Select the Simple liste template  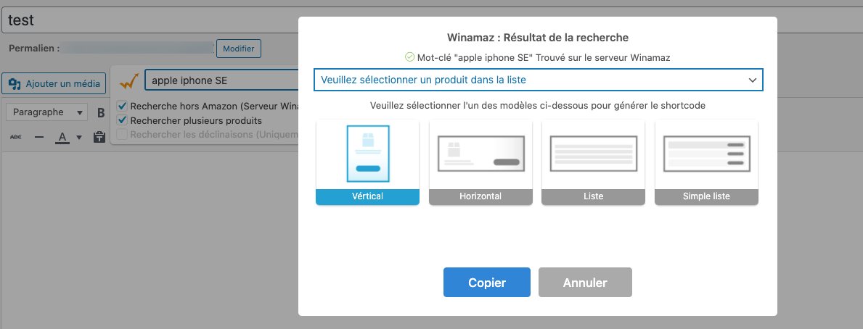coord(706,162)
